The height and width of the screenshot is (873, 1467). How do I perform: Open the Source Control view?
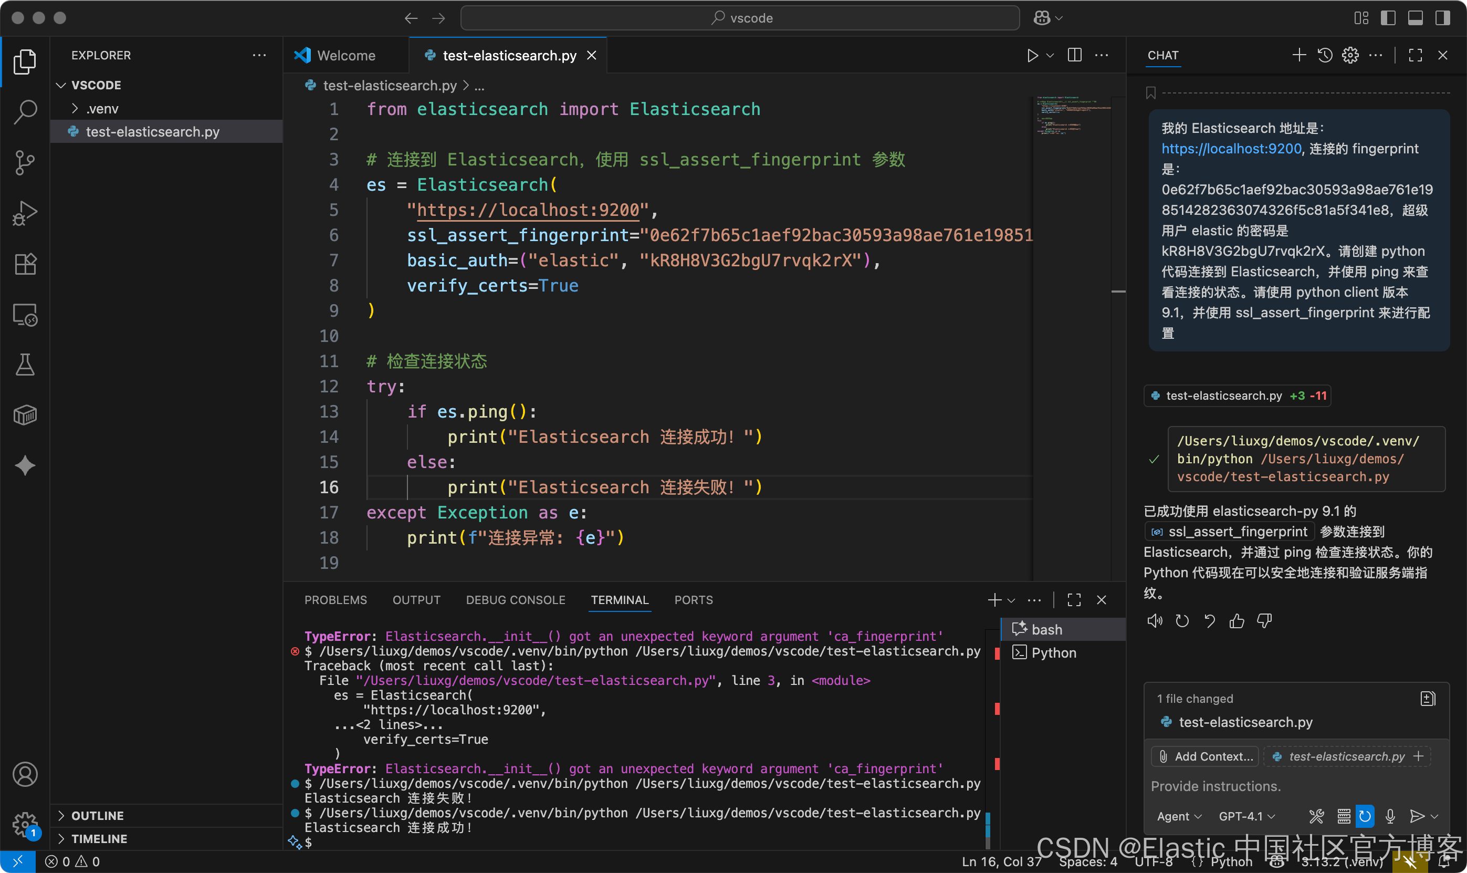(25, 163)
